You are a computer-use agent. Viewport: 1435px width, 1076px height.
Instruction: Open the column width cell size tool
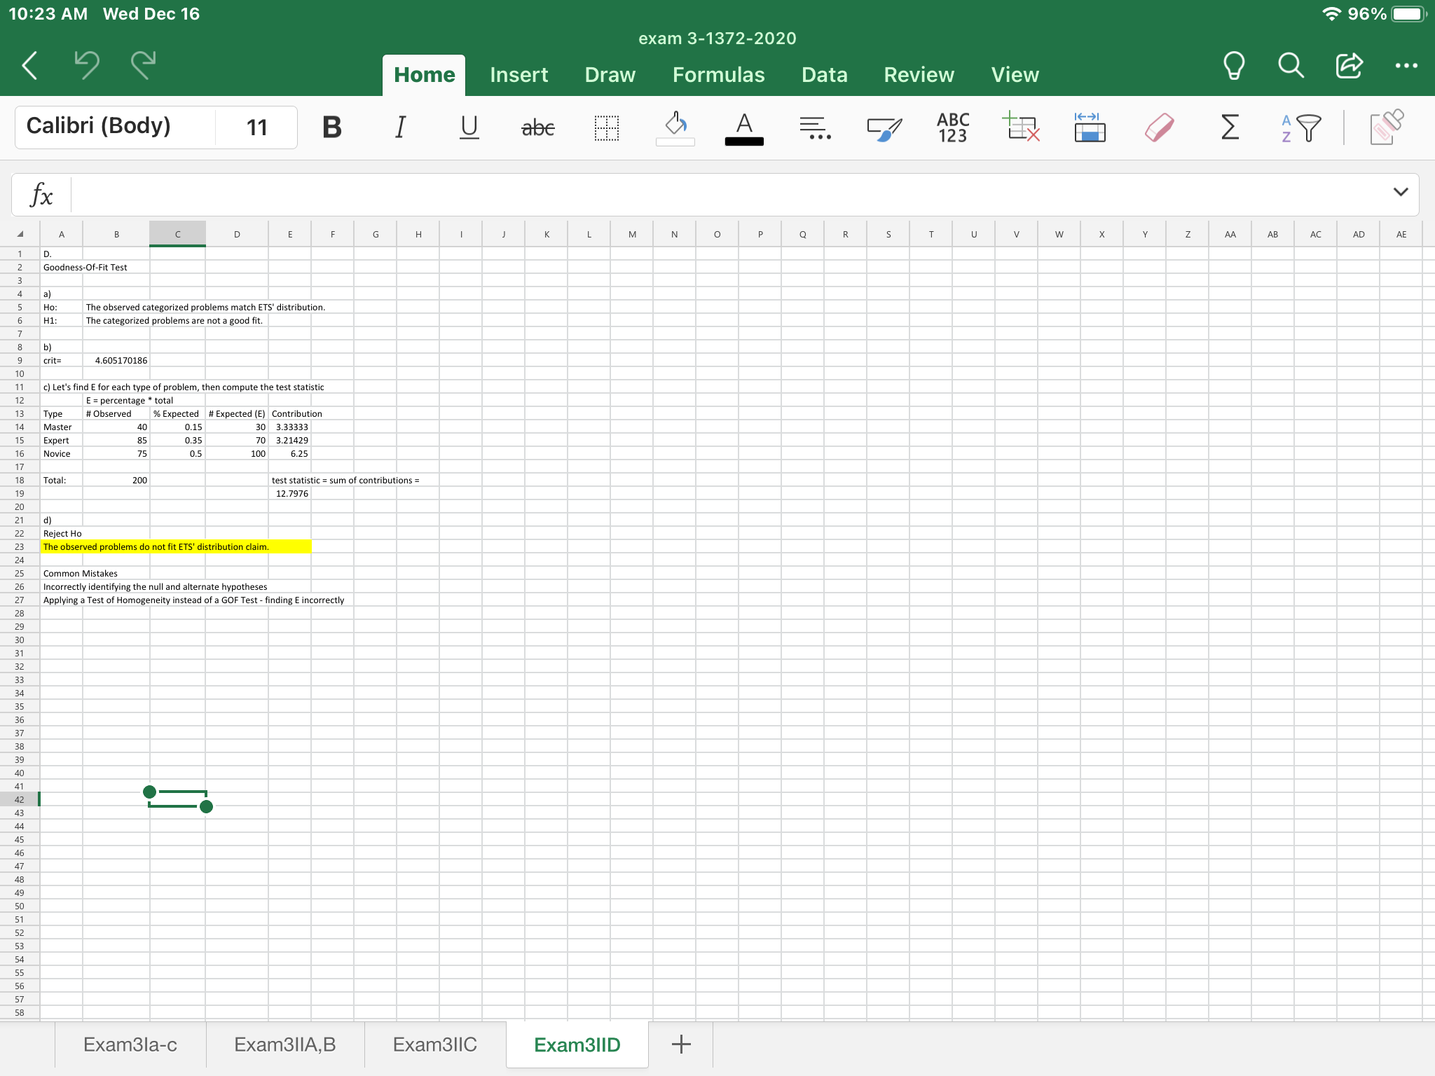[x=1090, y=127]
